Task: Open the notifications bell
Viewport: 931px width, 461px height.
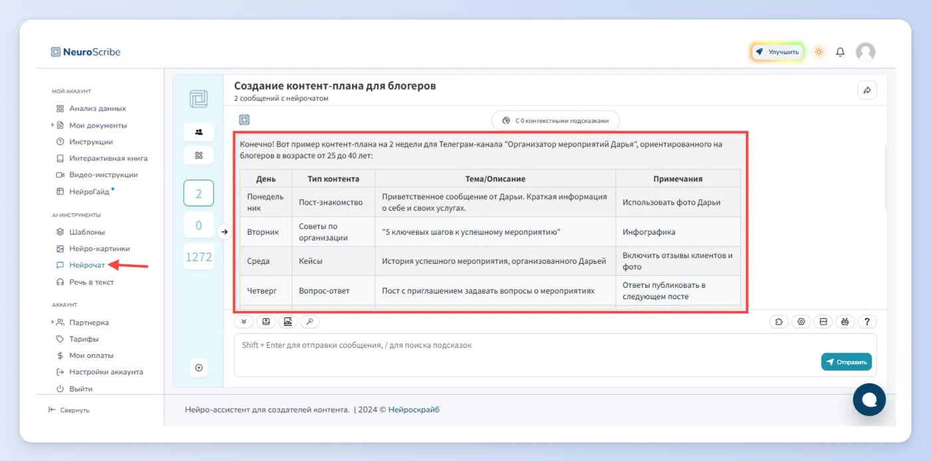Action: pos(841,52)
